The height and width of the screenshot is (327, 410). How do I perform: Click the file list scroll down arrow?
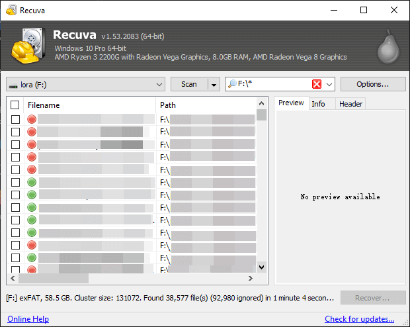[x=261, y=267]
